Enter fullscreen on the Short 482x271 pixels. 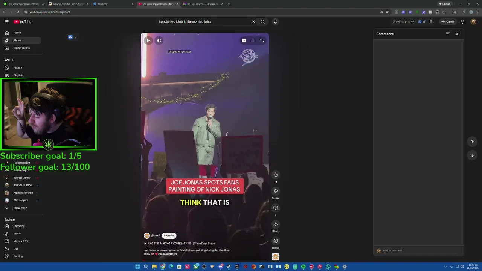[262, 40]
